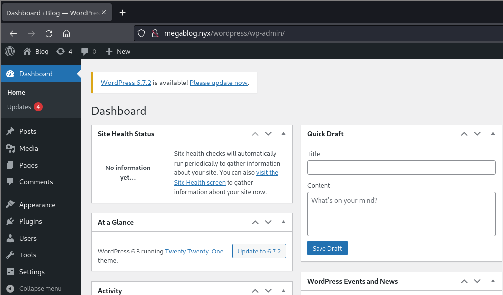Click the Please update now link
503x295 pixels.
(219, 83)
